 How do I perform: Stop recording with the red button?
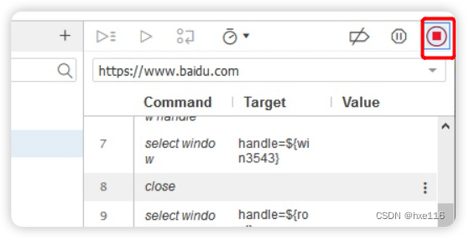pyautogui.click(x=437, y=36)
